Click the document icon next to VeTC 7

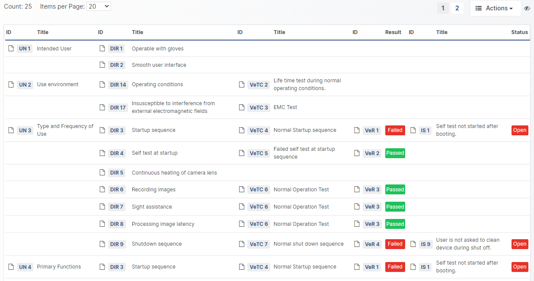coord(242,244)
